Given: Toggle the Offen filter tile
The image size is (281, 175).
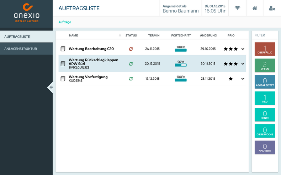Looking at the screenshot, I should (265, 66).
